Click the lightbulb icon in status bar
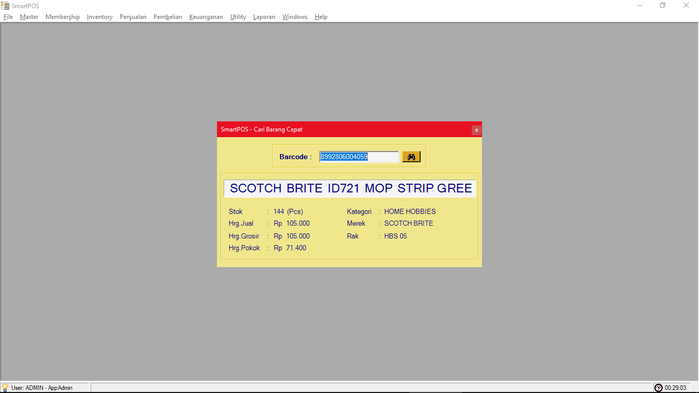This screenshot has height=393, width=699. (x=5, y=388)
